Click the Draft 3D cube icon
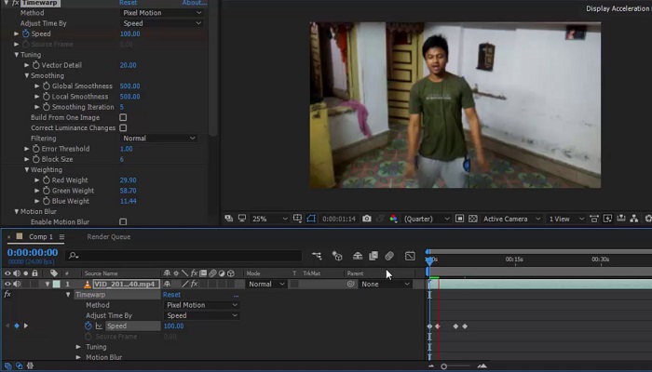The width and height of the screenshot is (652, 372). (337, 256)
